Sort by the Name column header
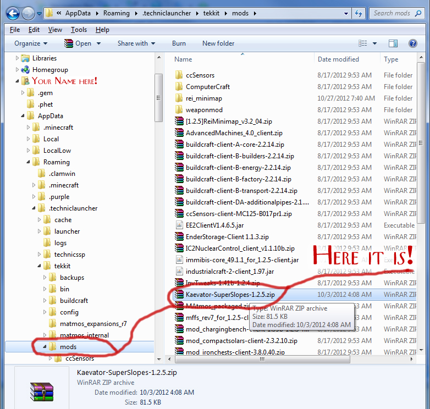 (x=183, y=59)
